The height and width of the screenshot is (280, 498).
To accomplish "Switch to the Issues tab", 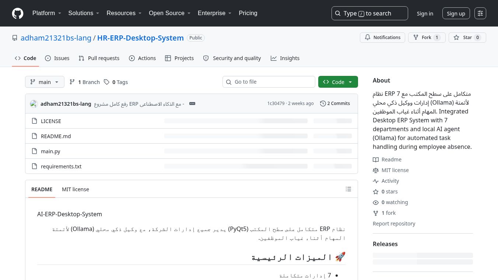I will pos(57,58).
